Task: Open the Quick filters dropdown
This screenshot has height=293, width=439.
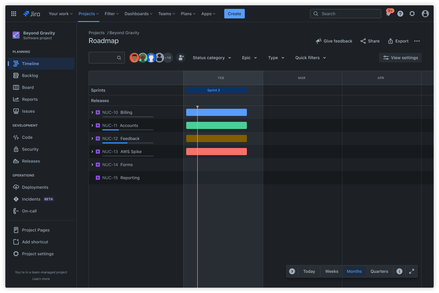Action: pyautogui.click(x=310, y=58)
